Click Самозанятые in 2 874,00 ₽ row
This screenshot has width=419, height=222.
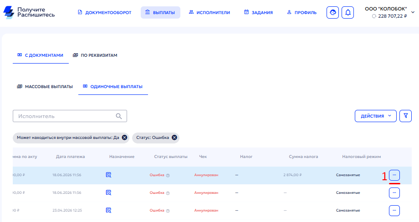(x=348, y=175)
